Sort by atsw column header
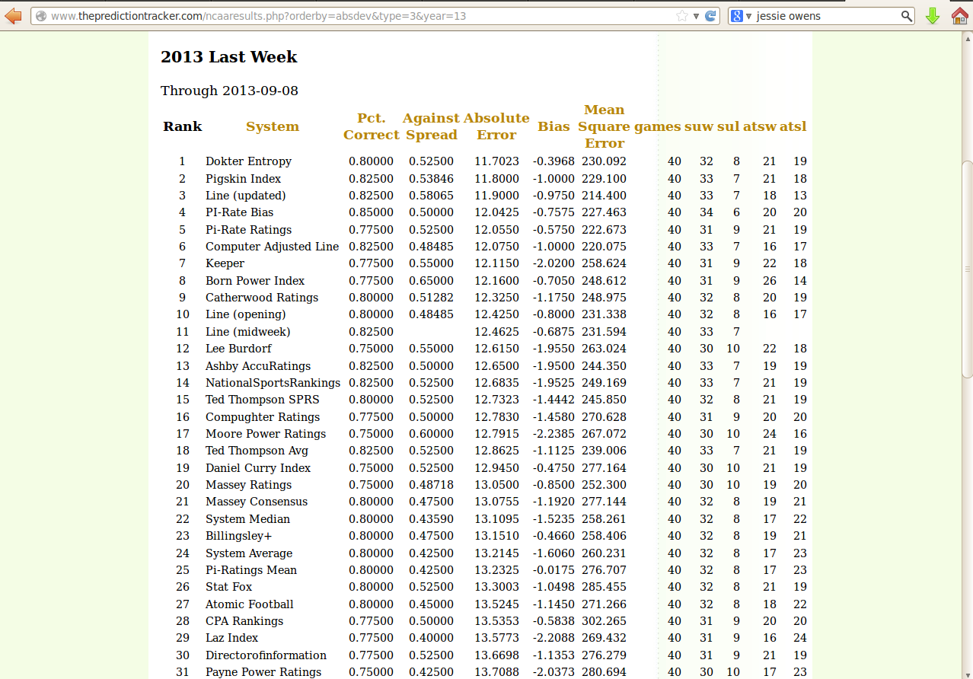Viewport: 973px width, 679px height. tap(759, 126)
